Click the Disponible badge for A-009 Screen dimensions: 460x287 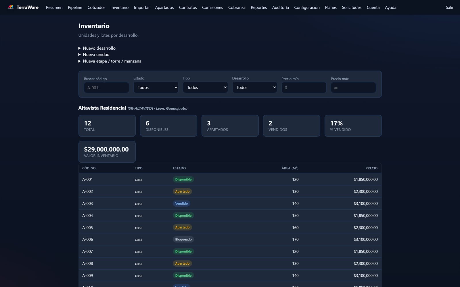(183, 276)
